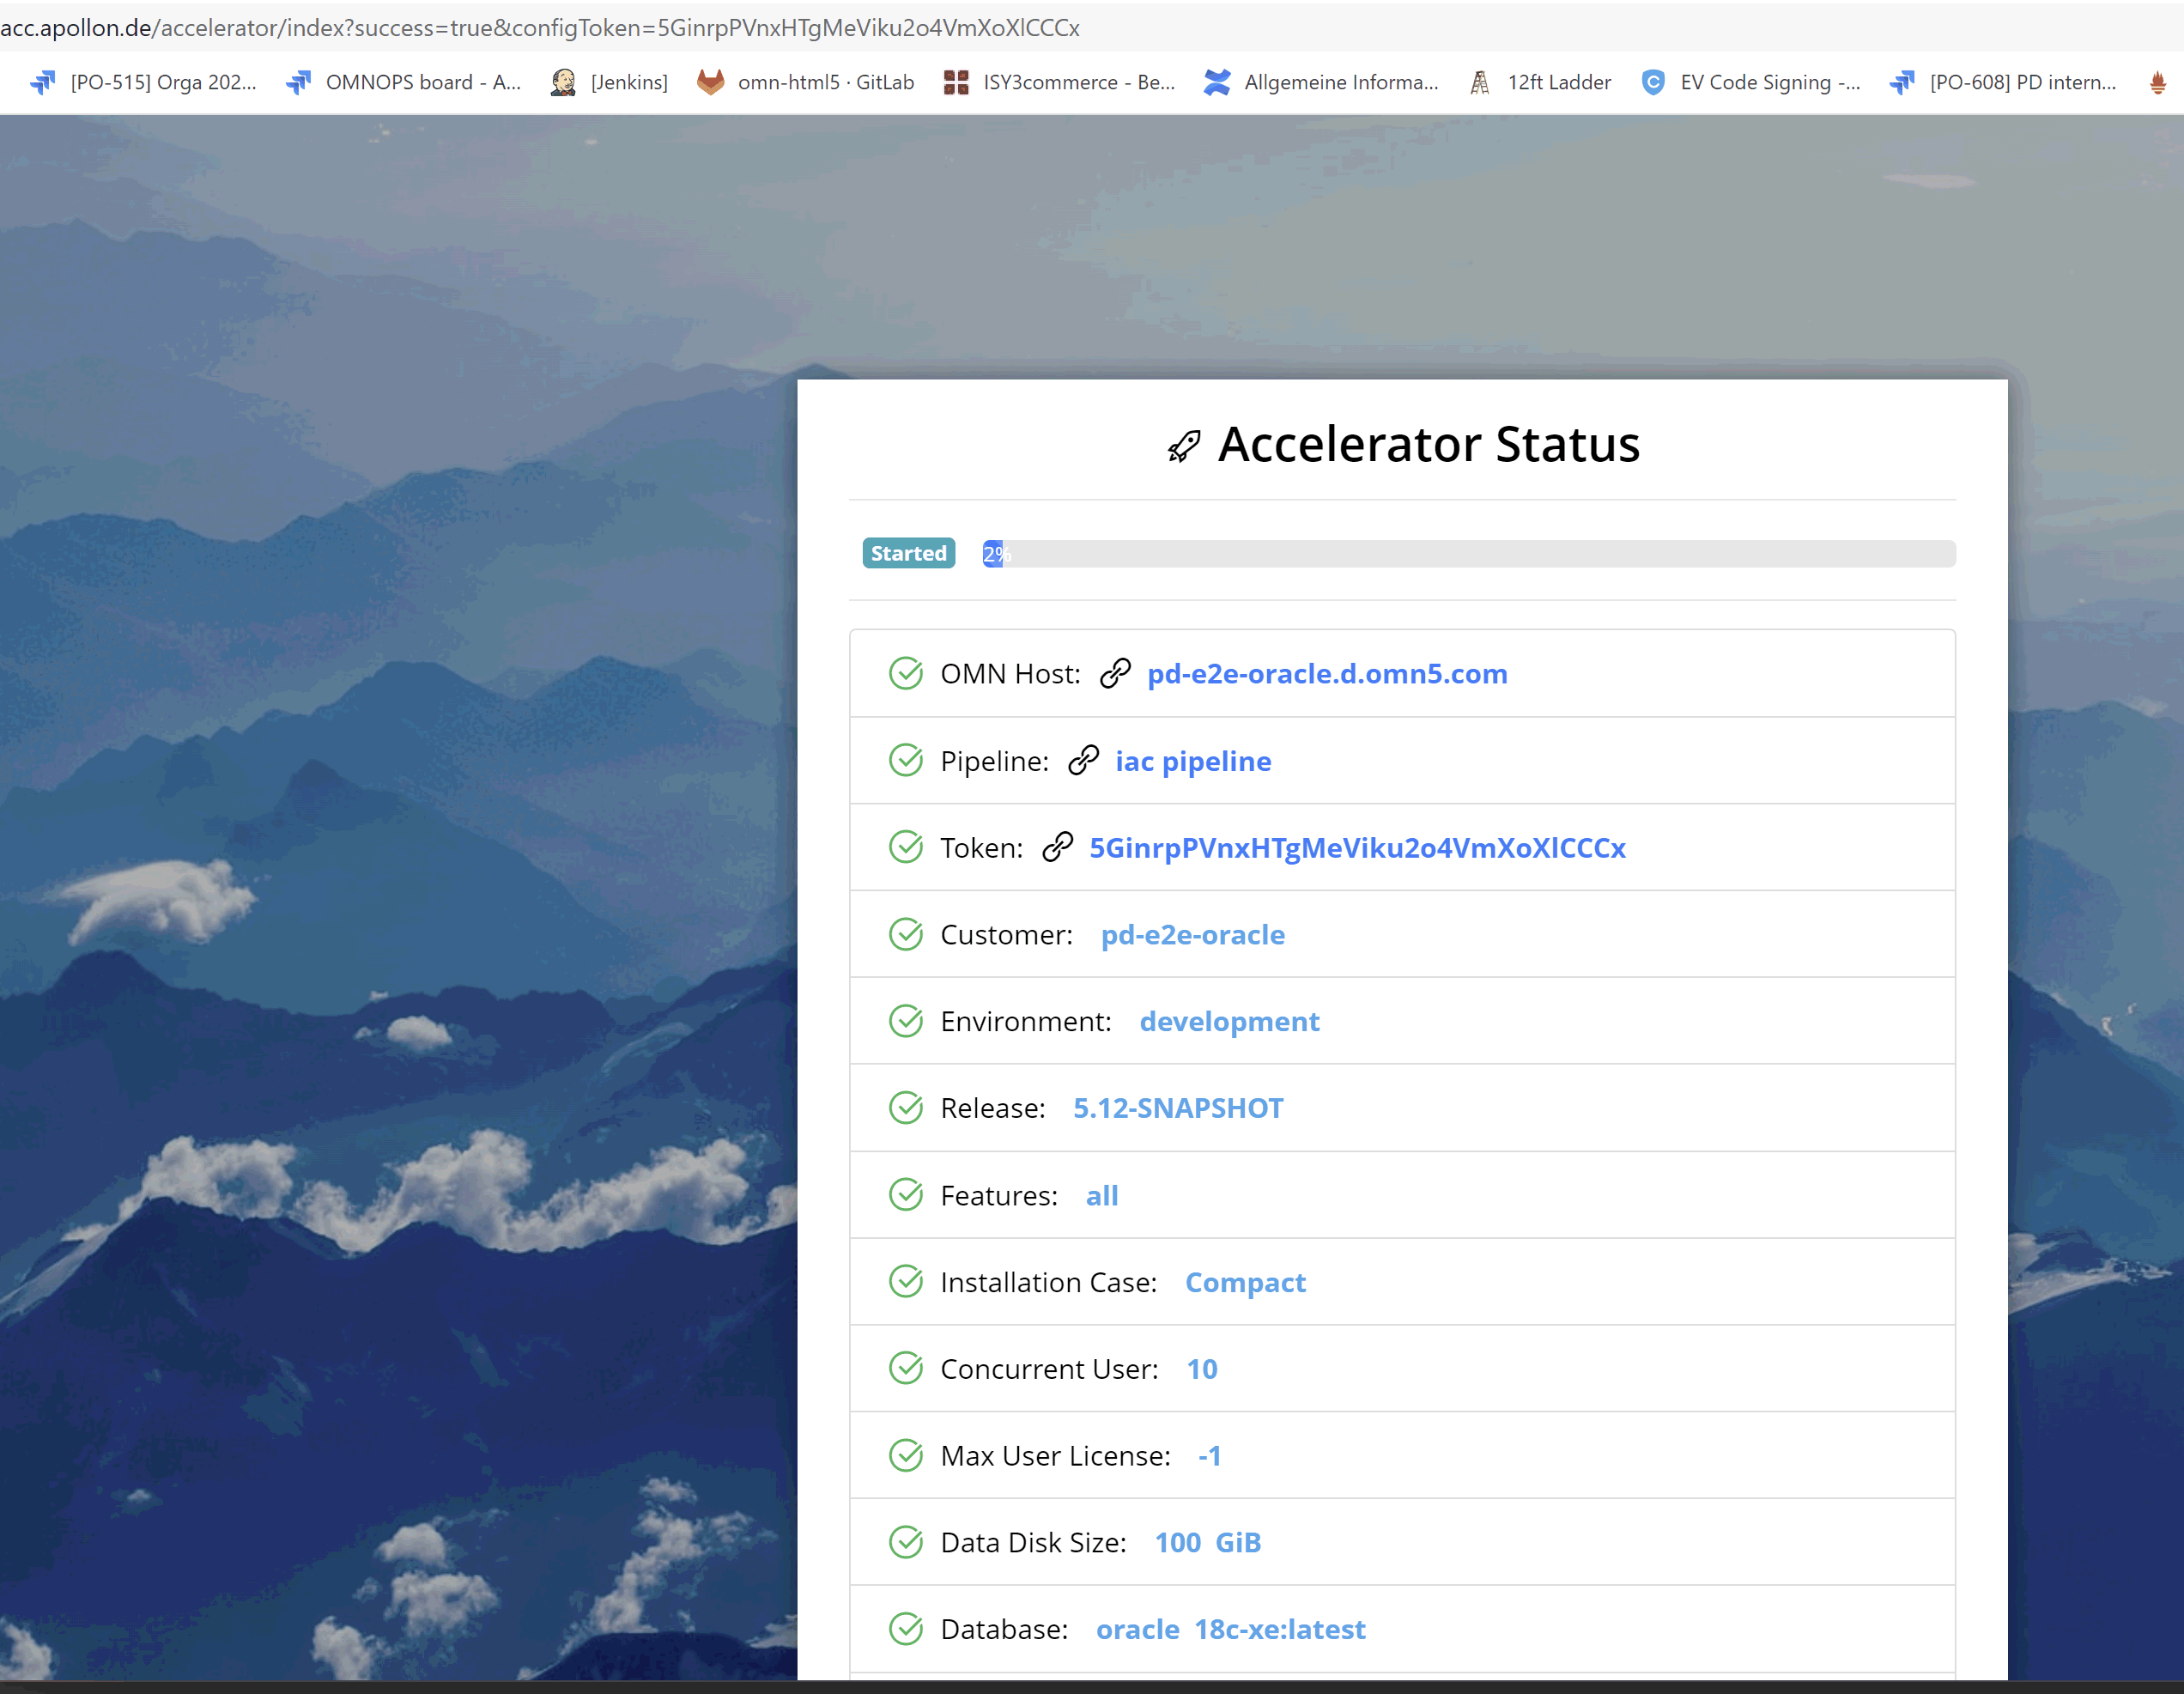Image resolution: width=2184 pixels, height=1694 pixels.
Task: Open the omn-html5 GitLab bookmark
Action: [x=806, y=82]
